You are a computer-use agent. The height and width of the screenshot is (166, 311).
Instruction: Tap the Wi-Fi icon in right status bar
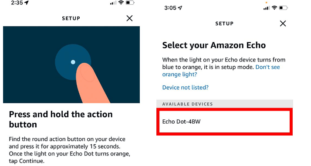pos(274,8)
